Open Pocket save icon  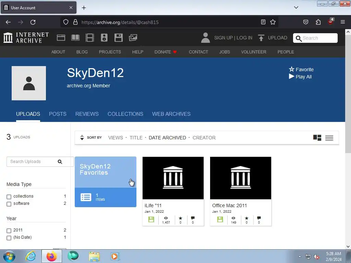[x=305, y=22]
